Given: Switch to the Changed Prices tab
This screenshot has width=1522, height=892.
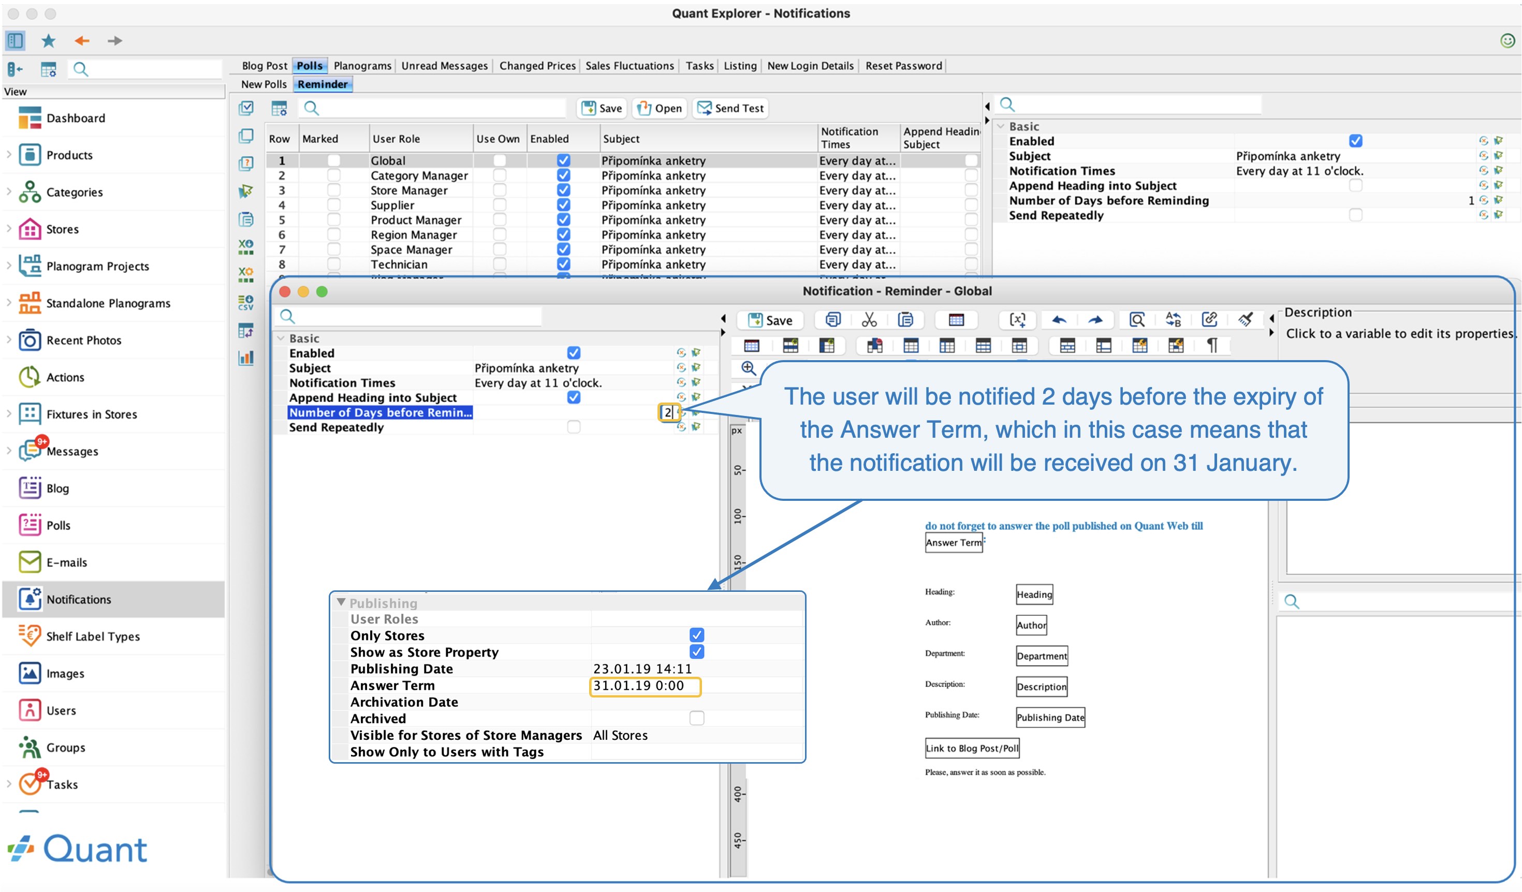Looking at the screenshot, I should [537, 66].
